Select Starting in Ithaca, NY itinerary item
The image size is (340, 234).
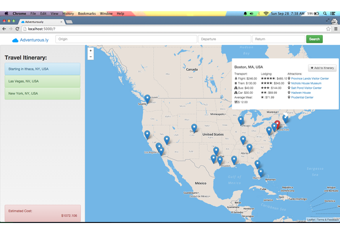coord(43,69)
